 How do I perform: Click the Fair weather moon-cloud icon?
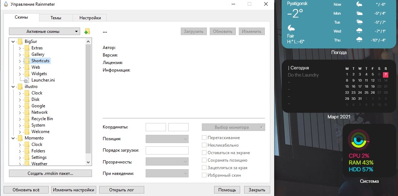click(x=291, y=28)
